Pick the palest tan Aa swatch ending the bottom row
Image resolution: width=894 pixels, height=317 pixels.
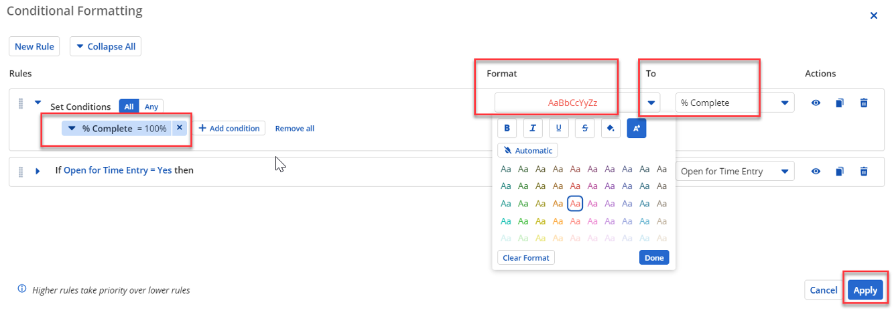pos(661,238)
